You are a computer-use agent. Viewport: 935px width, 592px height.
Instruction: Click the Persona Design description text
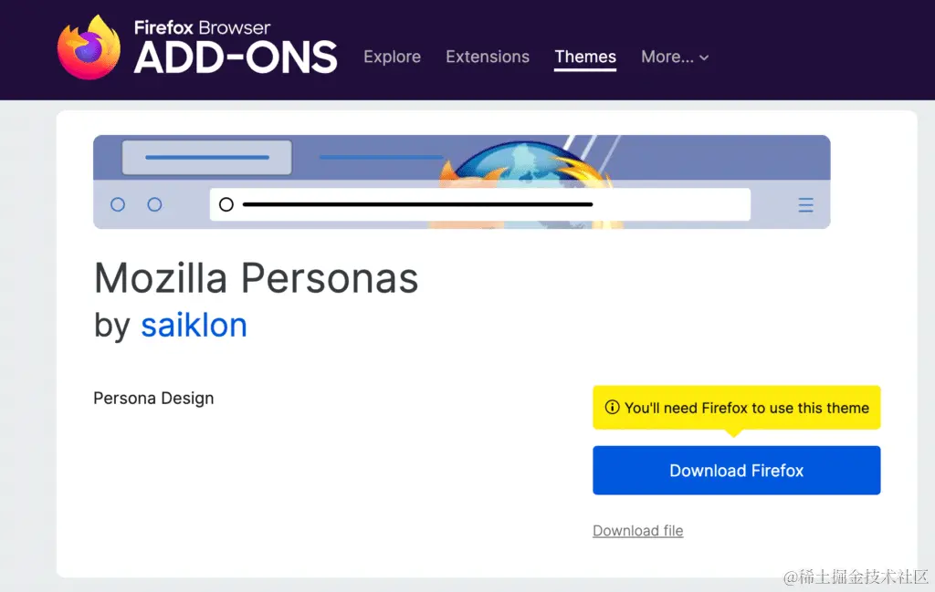pyautogui.click(x=152, y=398)
